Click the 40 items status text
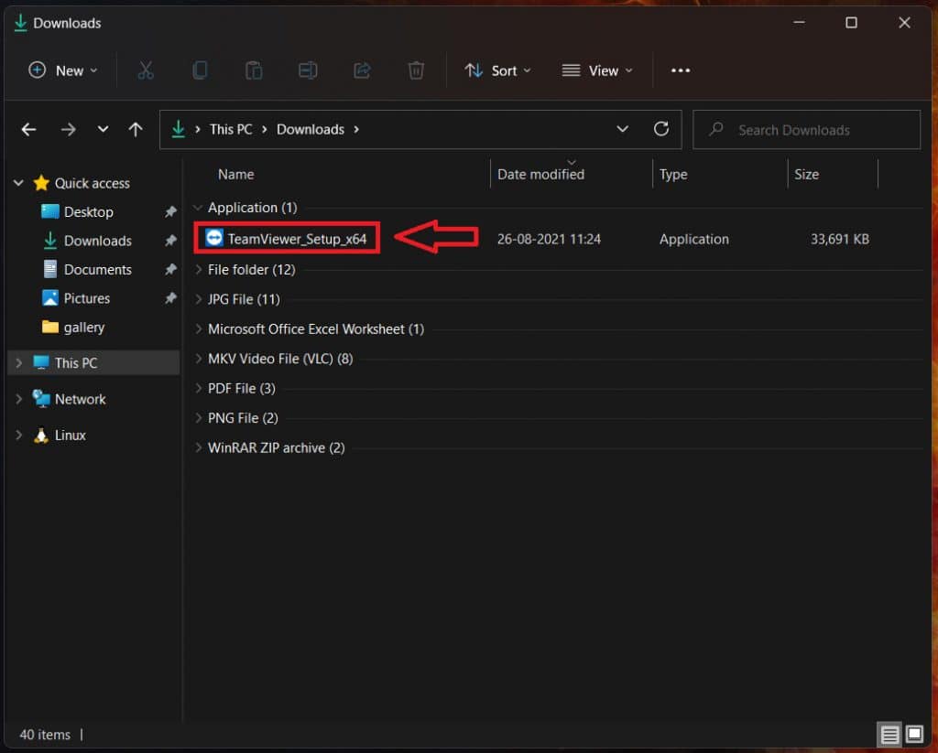The height and width of the screenshot is (753, 938). pos(45,735)
